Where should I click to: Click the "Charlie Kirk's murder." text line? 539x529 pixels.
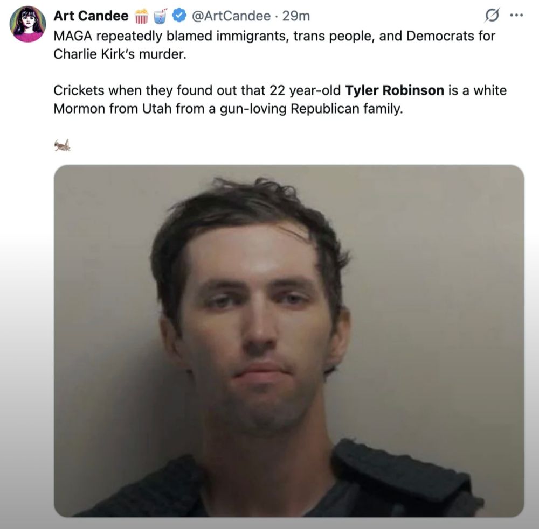point(120,54)
